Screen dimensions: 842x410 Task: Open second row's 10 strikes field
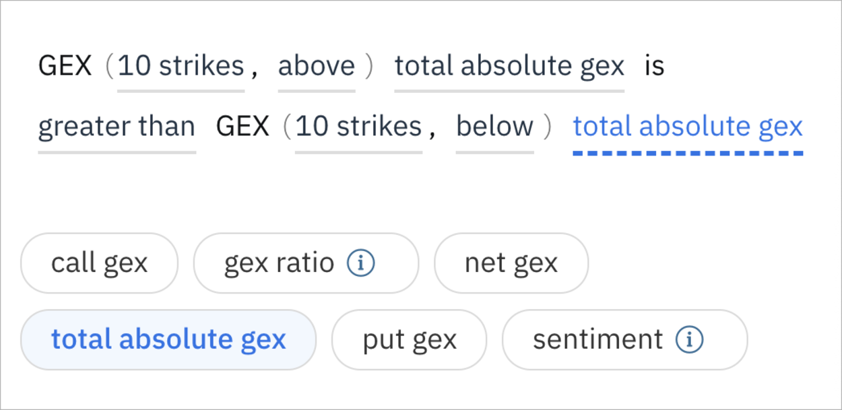[358, 127]
